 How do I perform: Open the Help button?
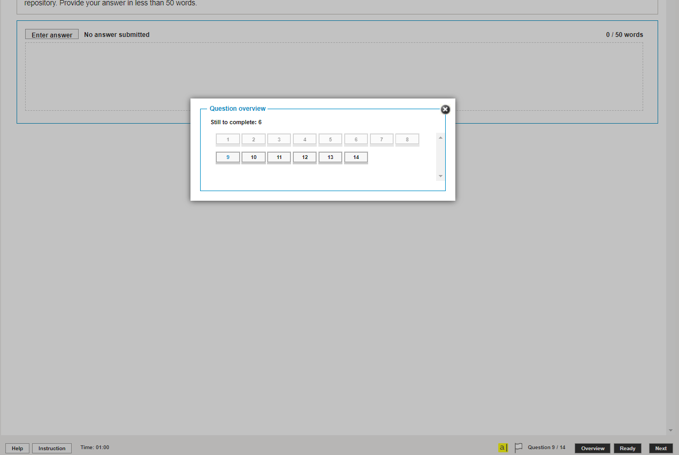click(17, 449)
